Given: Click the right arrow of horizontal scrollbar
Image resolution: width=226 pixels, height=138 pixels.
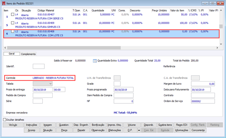Looking at the screenshot, I should coord(217,48).
